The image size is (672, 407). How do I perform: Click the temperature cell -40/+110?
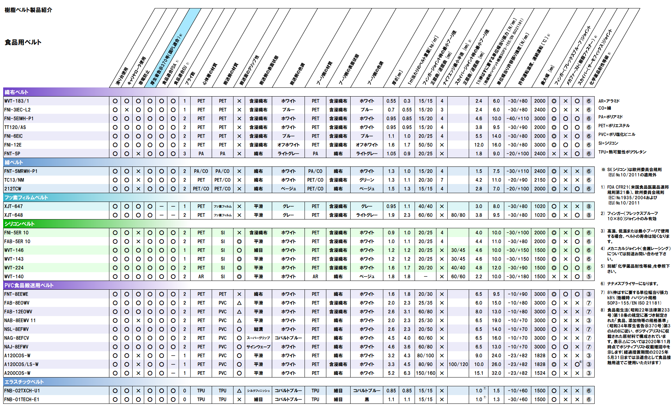pyautogui.click(x=518, y=118)
